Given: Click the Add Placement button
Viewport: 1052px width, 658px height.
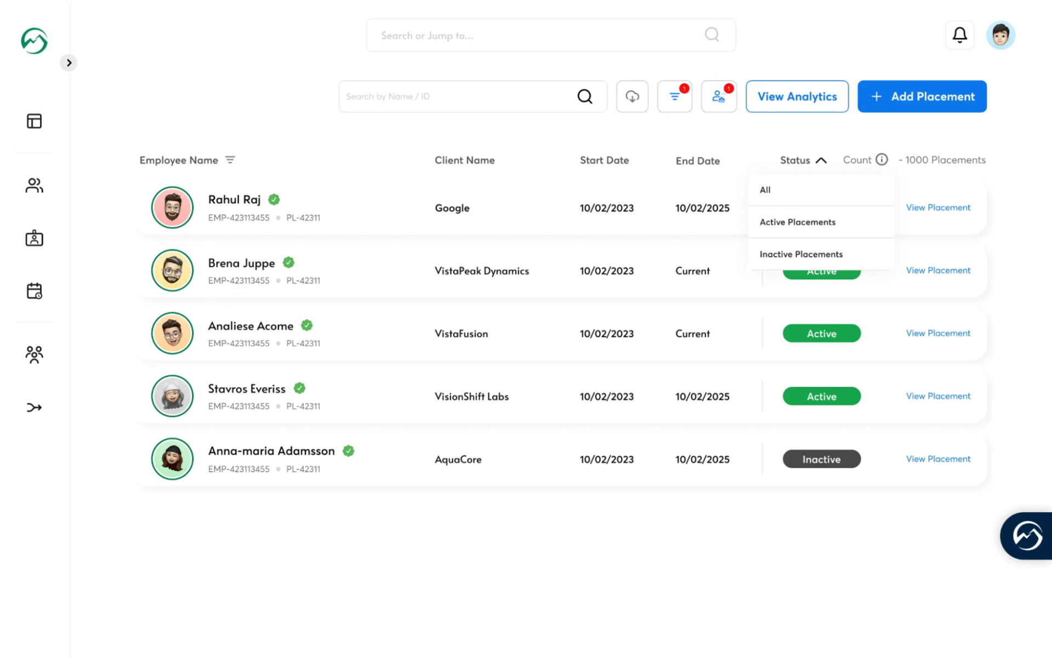Looking at the screenshot, I should pos(922,96).
